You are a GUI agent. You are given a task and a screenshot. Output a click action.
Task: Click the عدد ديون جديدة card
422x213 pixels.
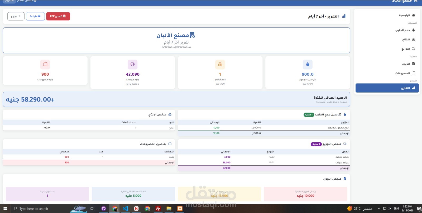[x=47, y=194]
